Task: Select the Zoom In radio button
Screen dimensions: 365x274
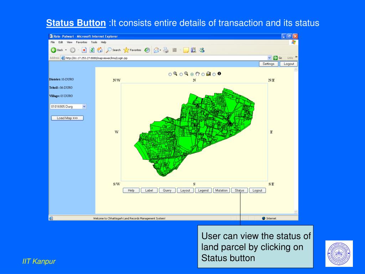Action: coord(170,74)
